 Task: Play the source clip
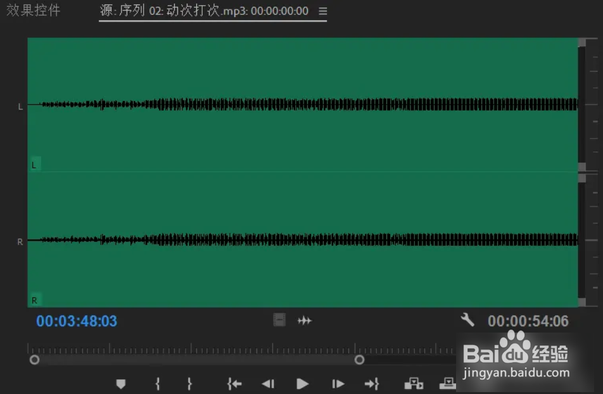(302, 384)
